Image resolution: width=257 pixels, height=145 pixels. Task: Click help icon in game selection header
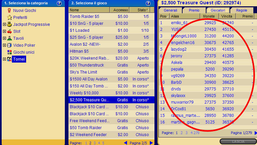[x=148, y=3]
